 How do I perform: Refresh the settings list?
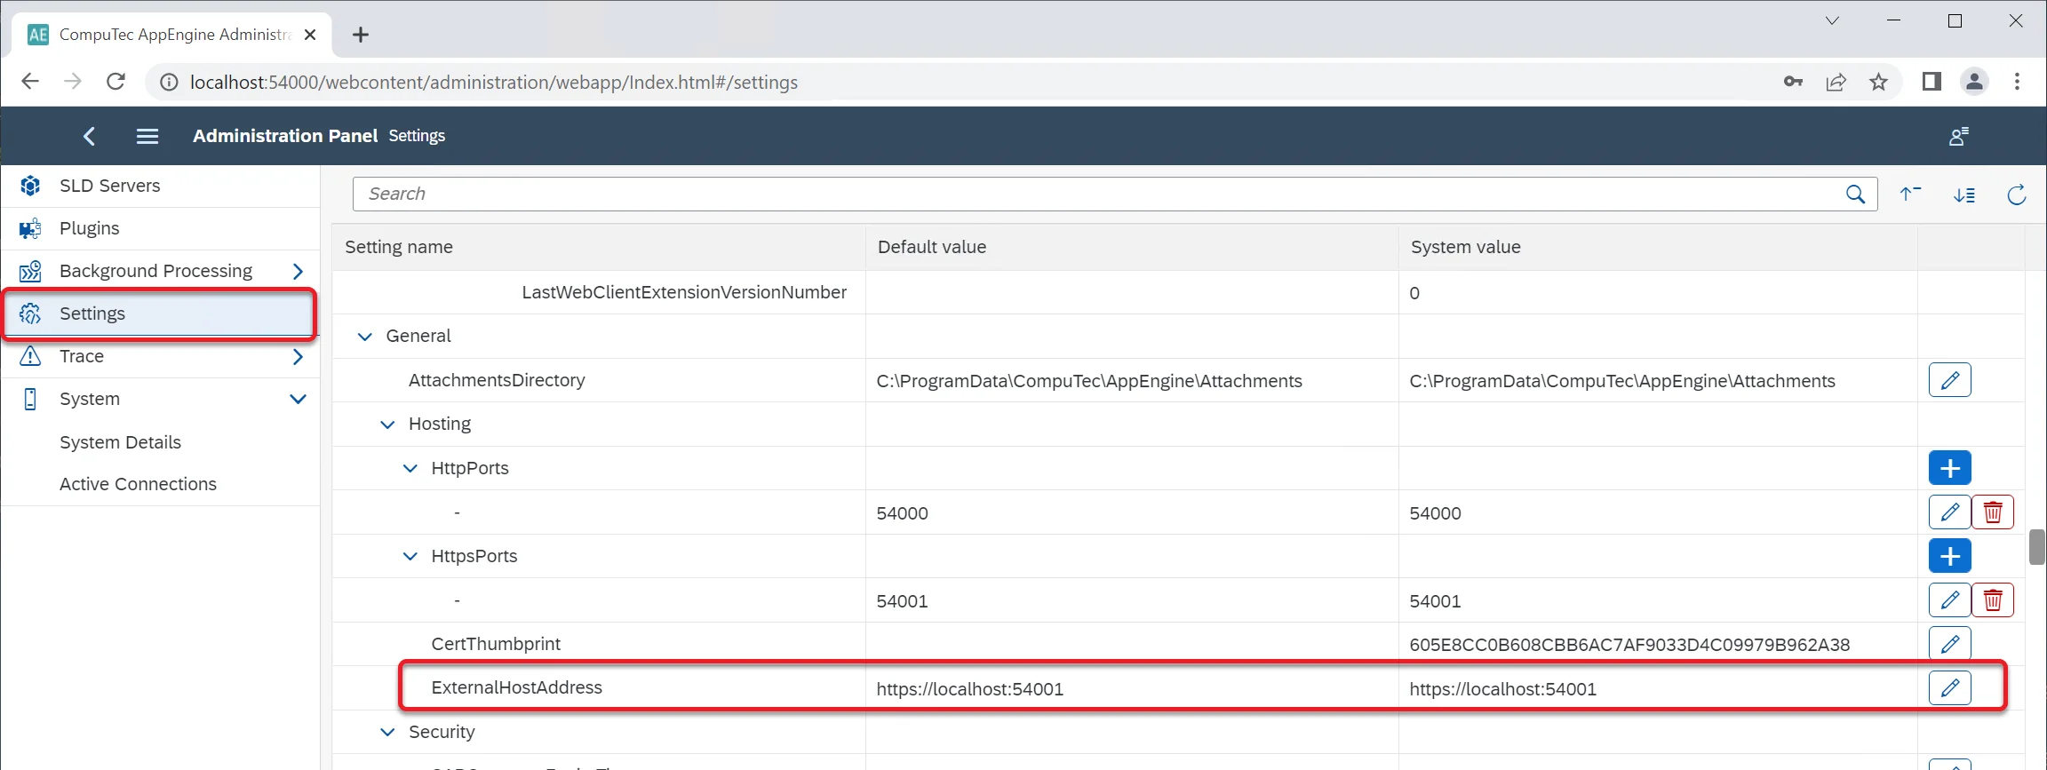point(2017,194)
